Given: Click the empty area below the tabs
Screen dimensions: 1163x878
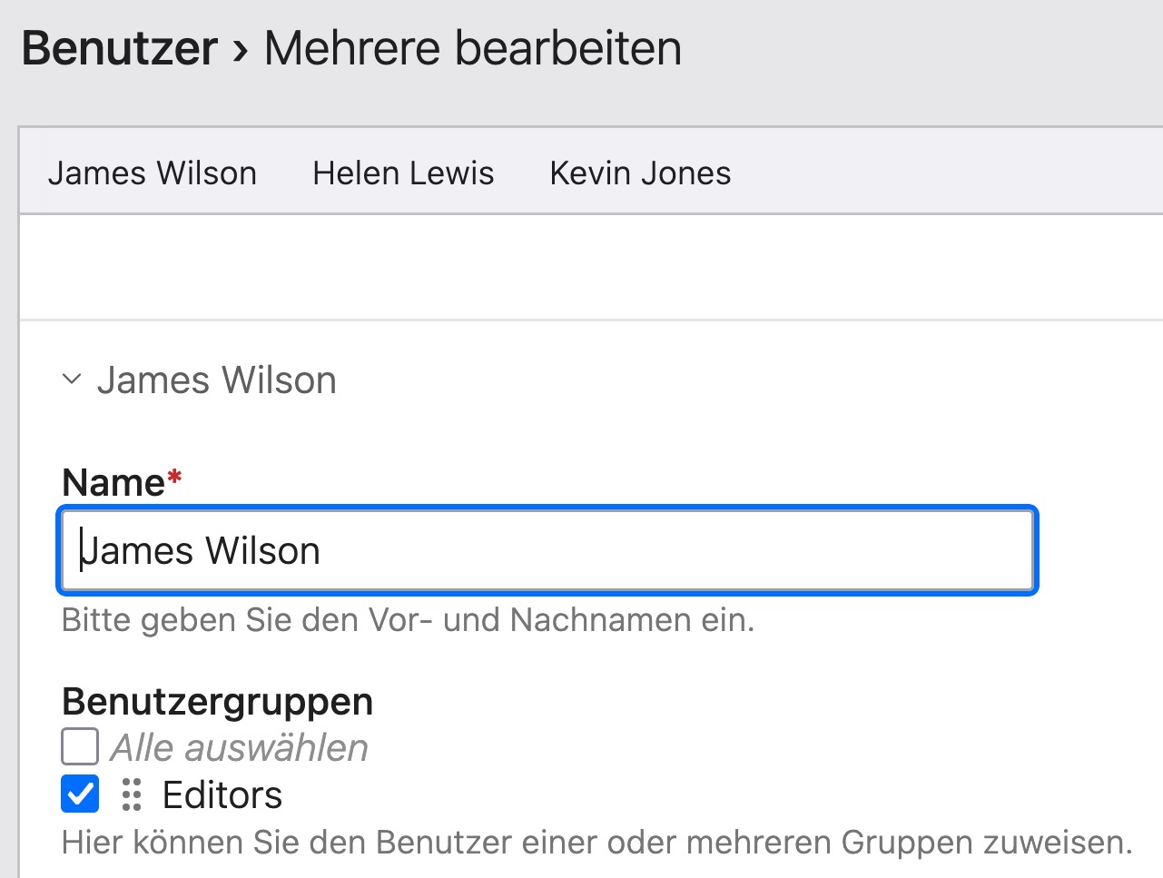Looking at the screenshot, I should click(590, 267).
